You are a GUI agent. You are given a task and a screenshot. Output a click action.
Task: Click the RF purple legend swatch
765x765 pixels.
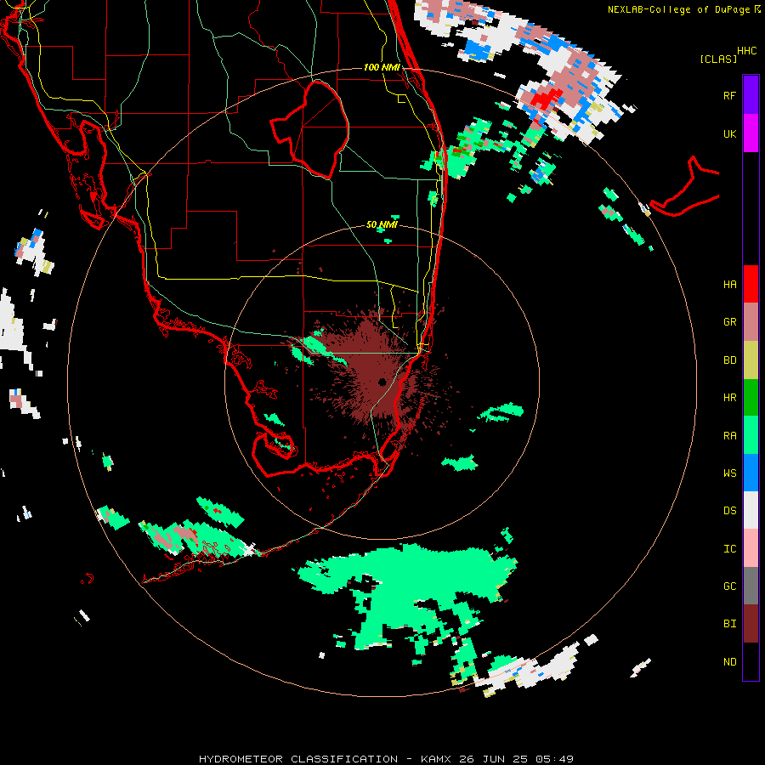pos(751,95)
